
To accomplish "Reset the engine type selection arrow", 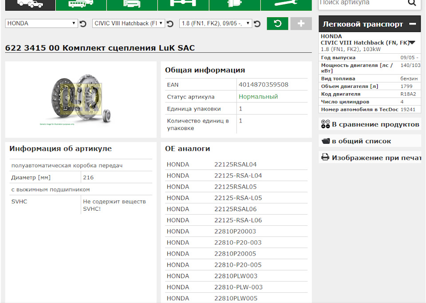I will coord(257,24).
